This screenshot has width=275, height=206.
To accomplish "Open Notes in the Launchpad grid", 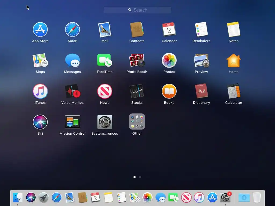I will click(x=234, y=30).
